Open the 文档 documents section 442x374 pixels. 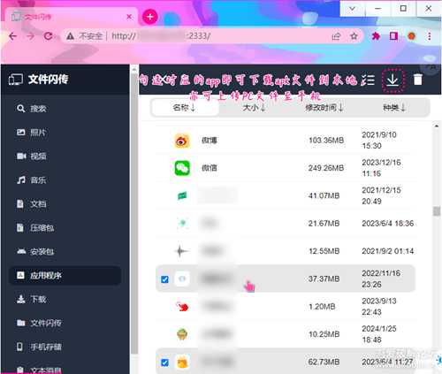tap(65, 204)
